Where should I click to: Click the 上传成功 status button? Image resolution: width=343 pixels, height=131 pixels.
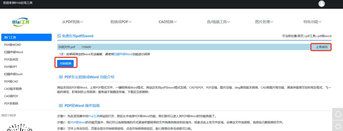click(321, 47)
